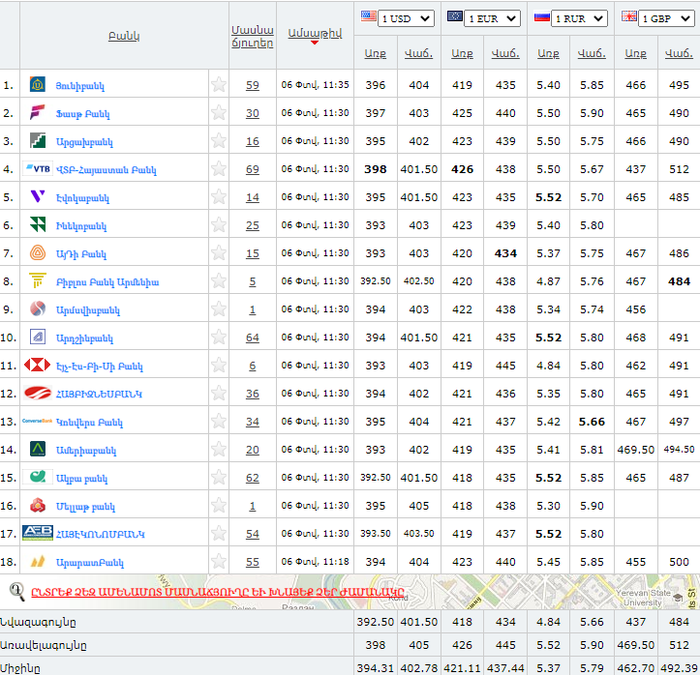Viewport: 700px width, 675px height.
Task: Open VTB branches count 69
Action: (x=253, y=169)
